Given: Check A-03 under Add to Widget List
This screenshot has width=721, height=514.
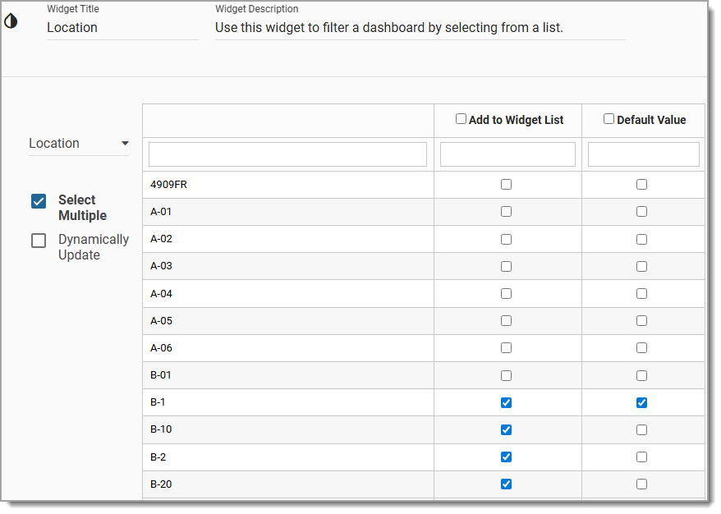Looking at the screenshot, I should [x=507, y=266].
